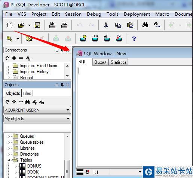Maximize the Connections panel
The width and height of the screenshot is (193, 178).
point(57,50)
